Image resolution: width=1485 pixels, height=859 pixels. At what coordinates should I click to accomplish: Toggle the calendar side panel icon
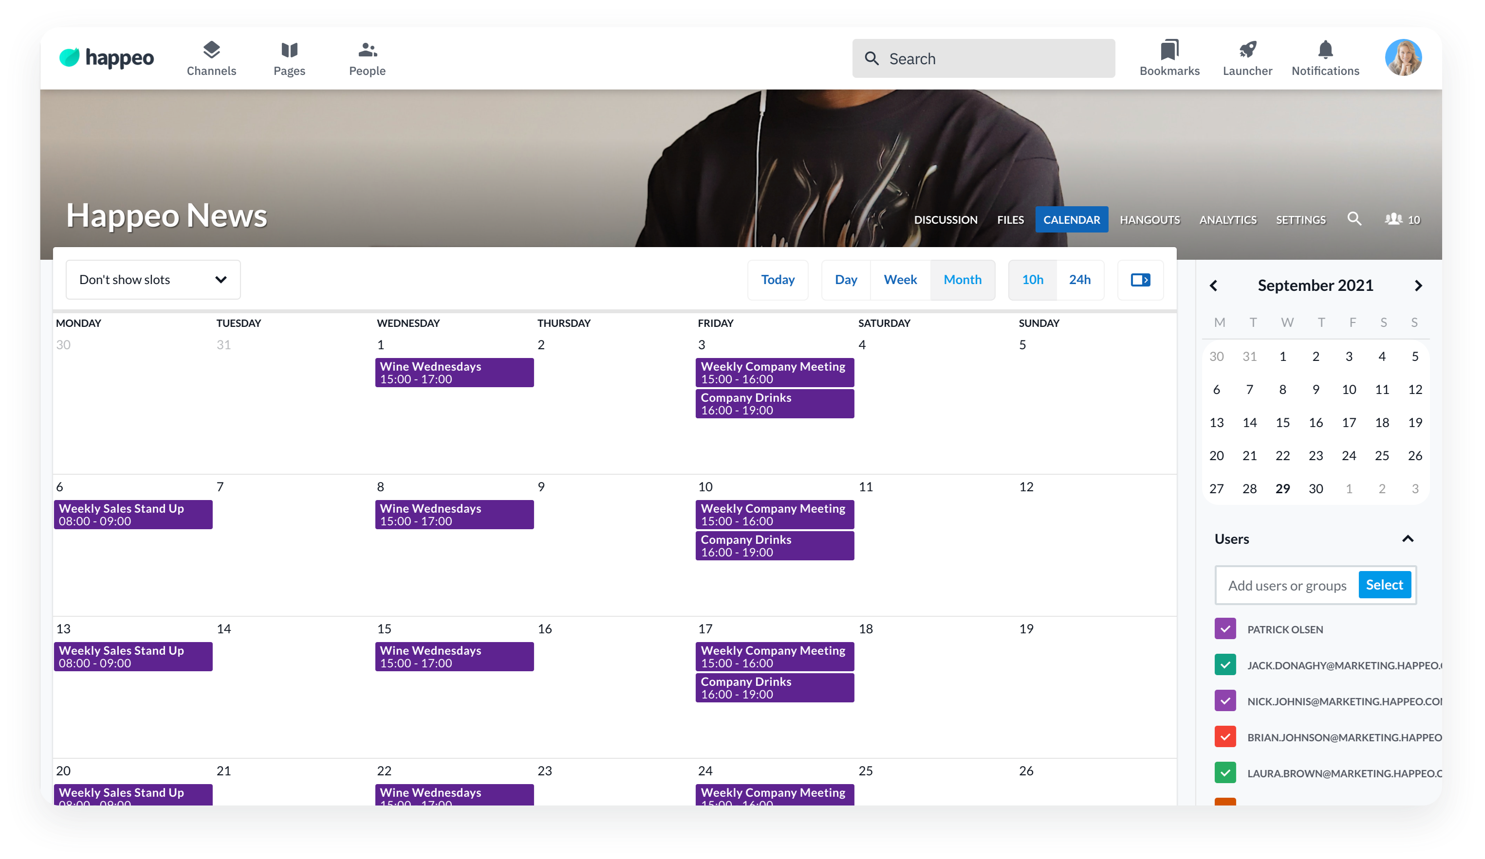pos(1140,280)
